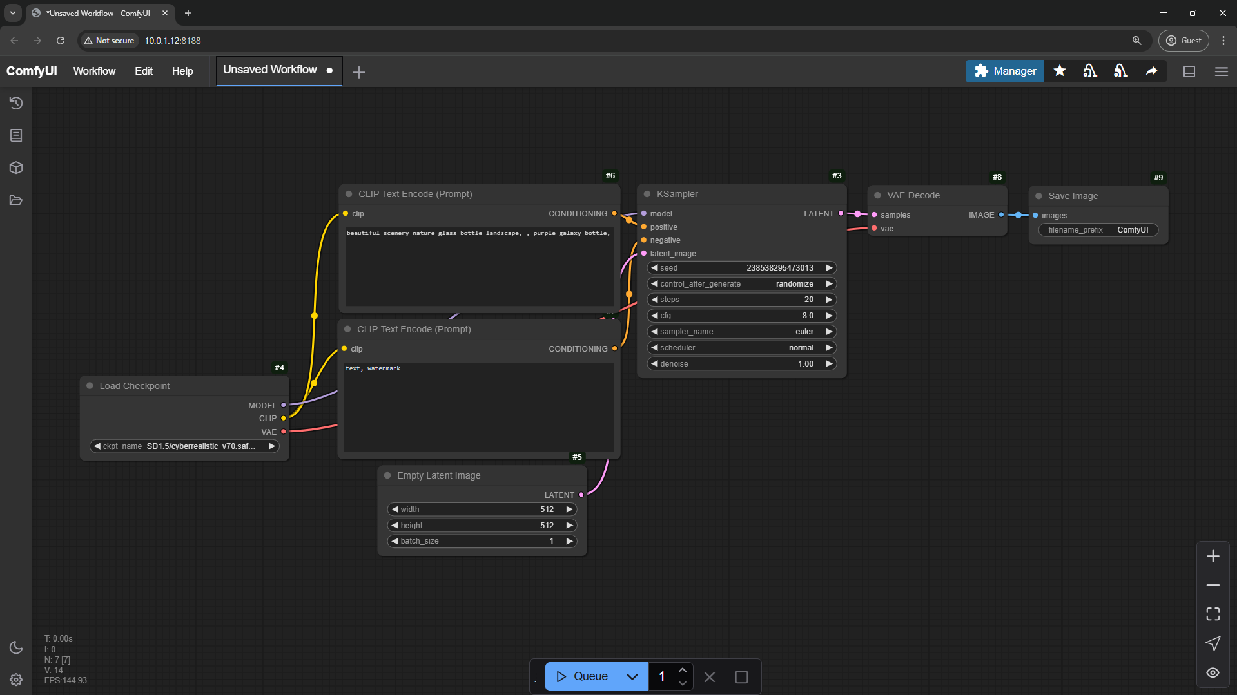Open the Edit menu
The height and width of the screenshot is (695, 1237).
[x=143, y=71]
